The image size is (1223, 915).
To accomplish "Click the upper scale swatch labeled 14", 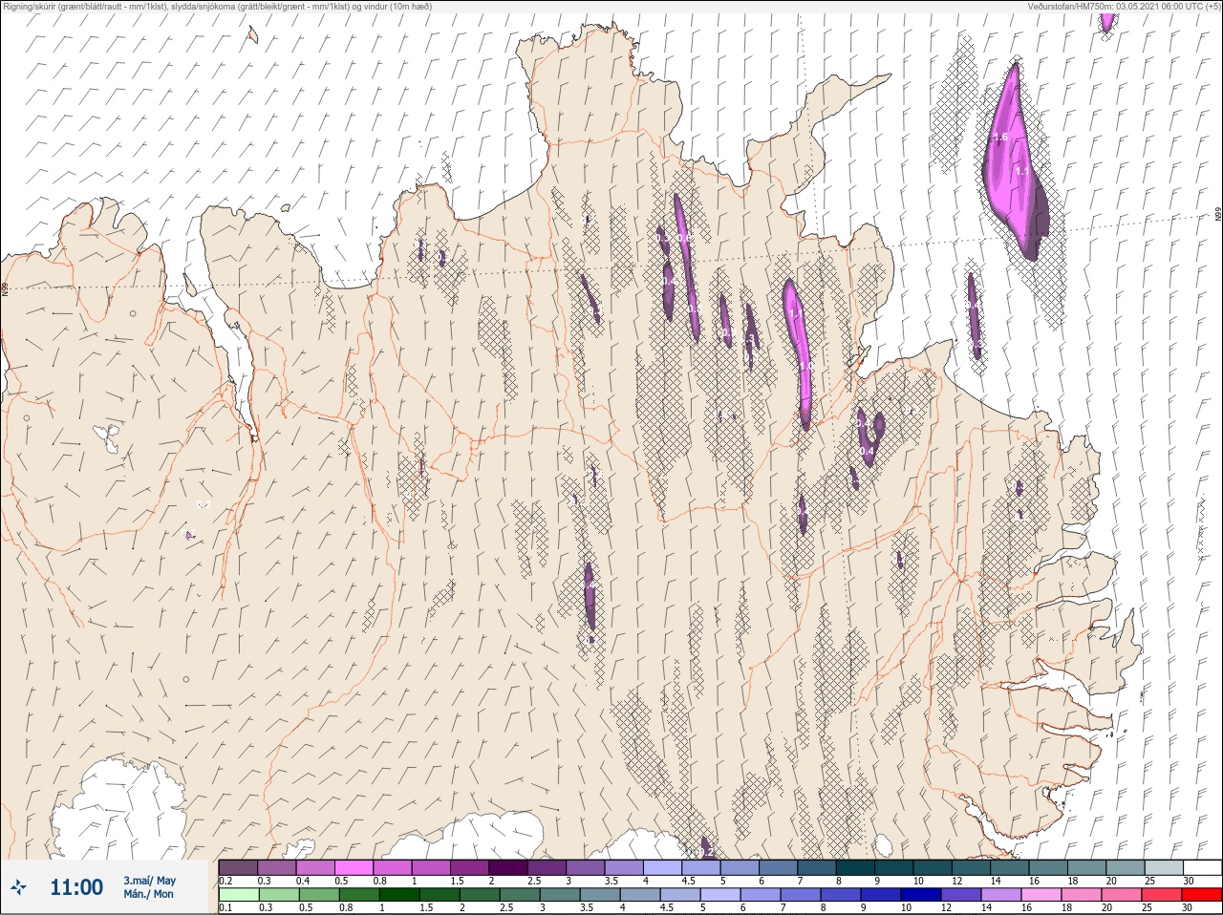I will click(1010, 867).
